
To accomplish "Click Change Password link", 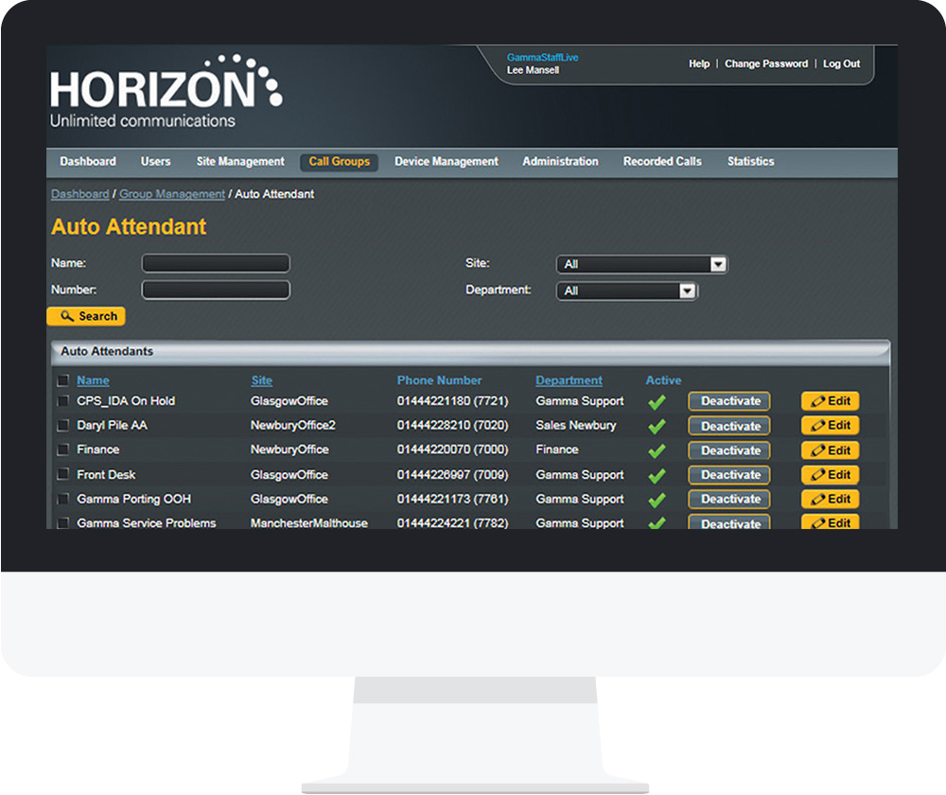I will [x=766, y=63].
